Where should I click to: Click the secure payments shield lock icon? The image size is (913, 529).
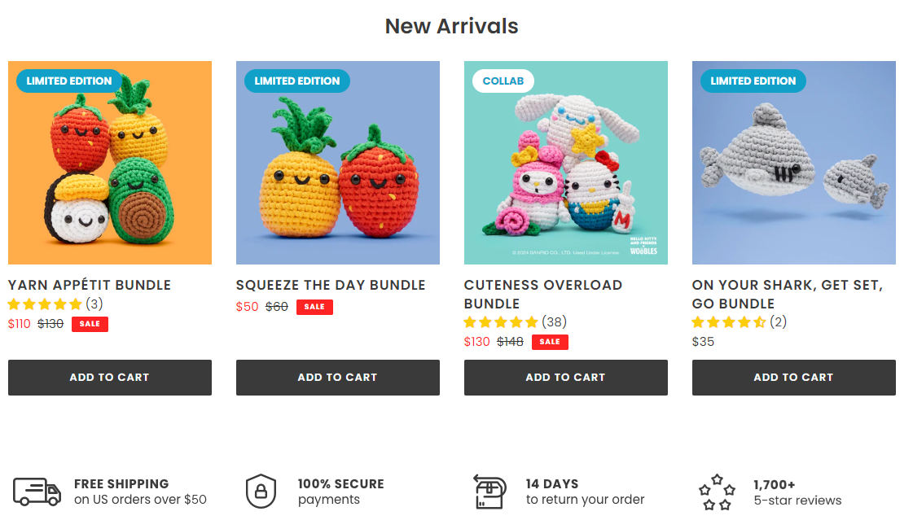pos(261,492)
